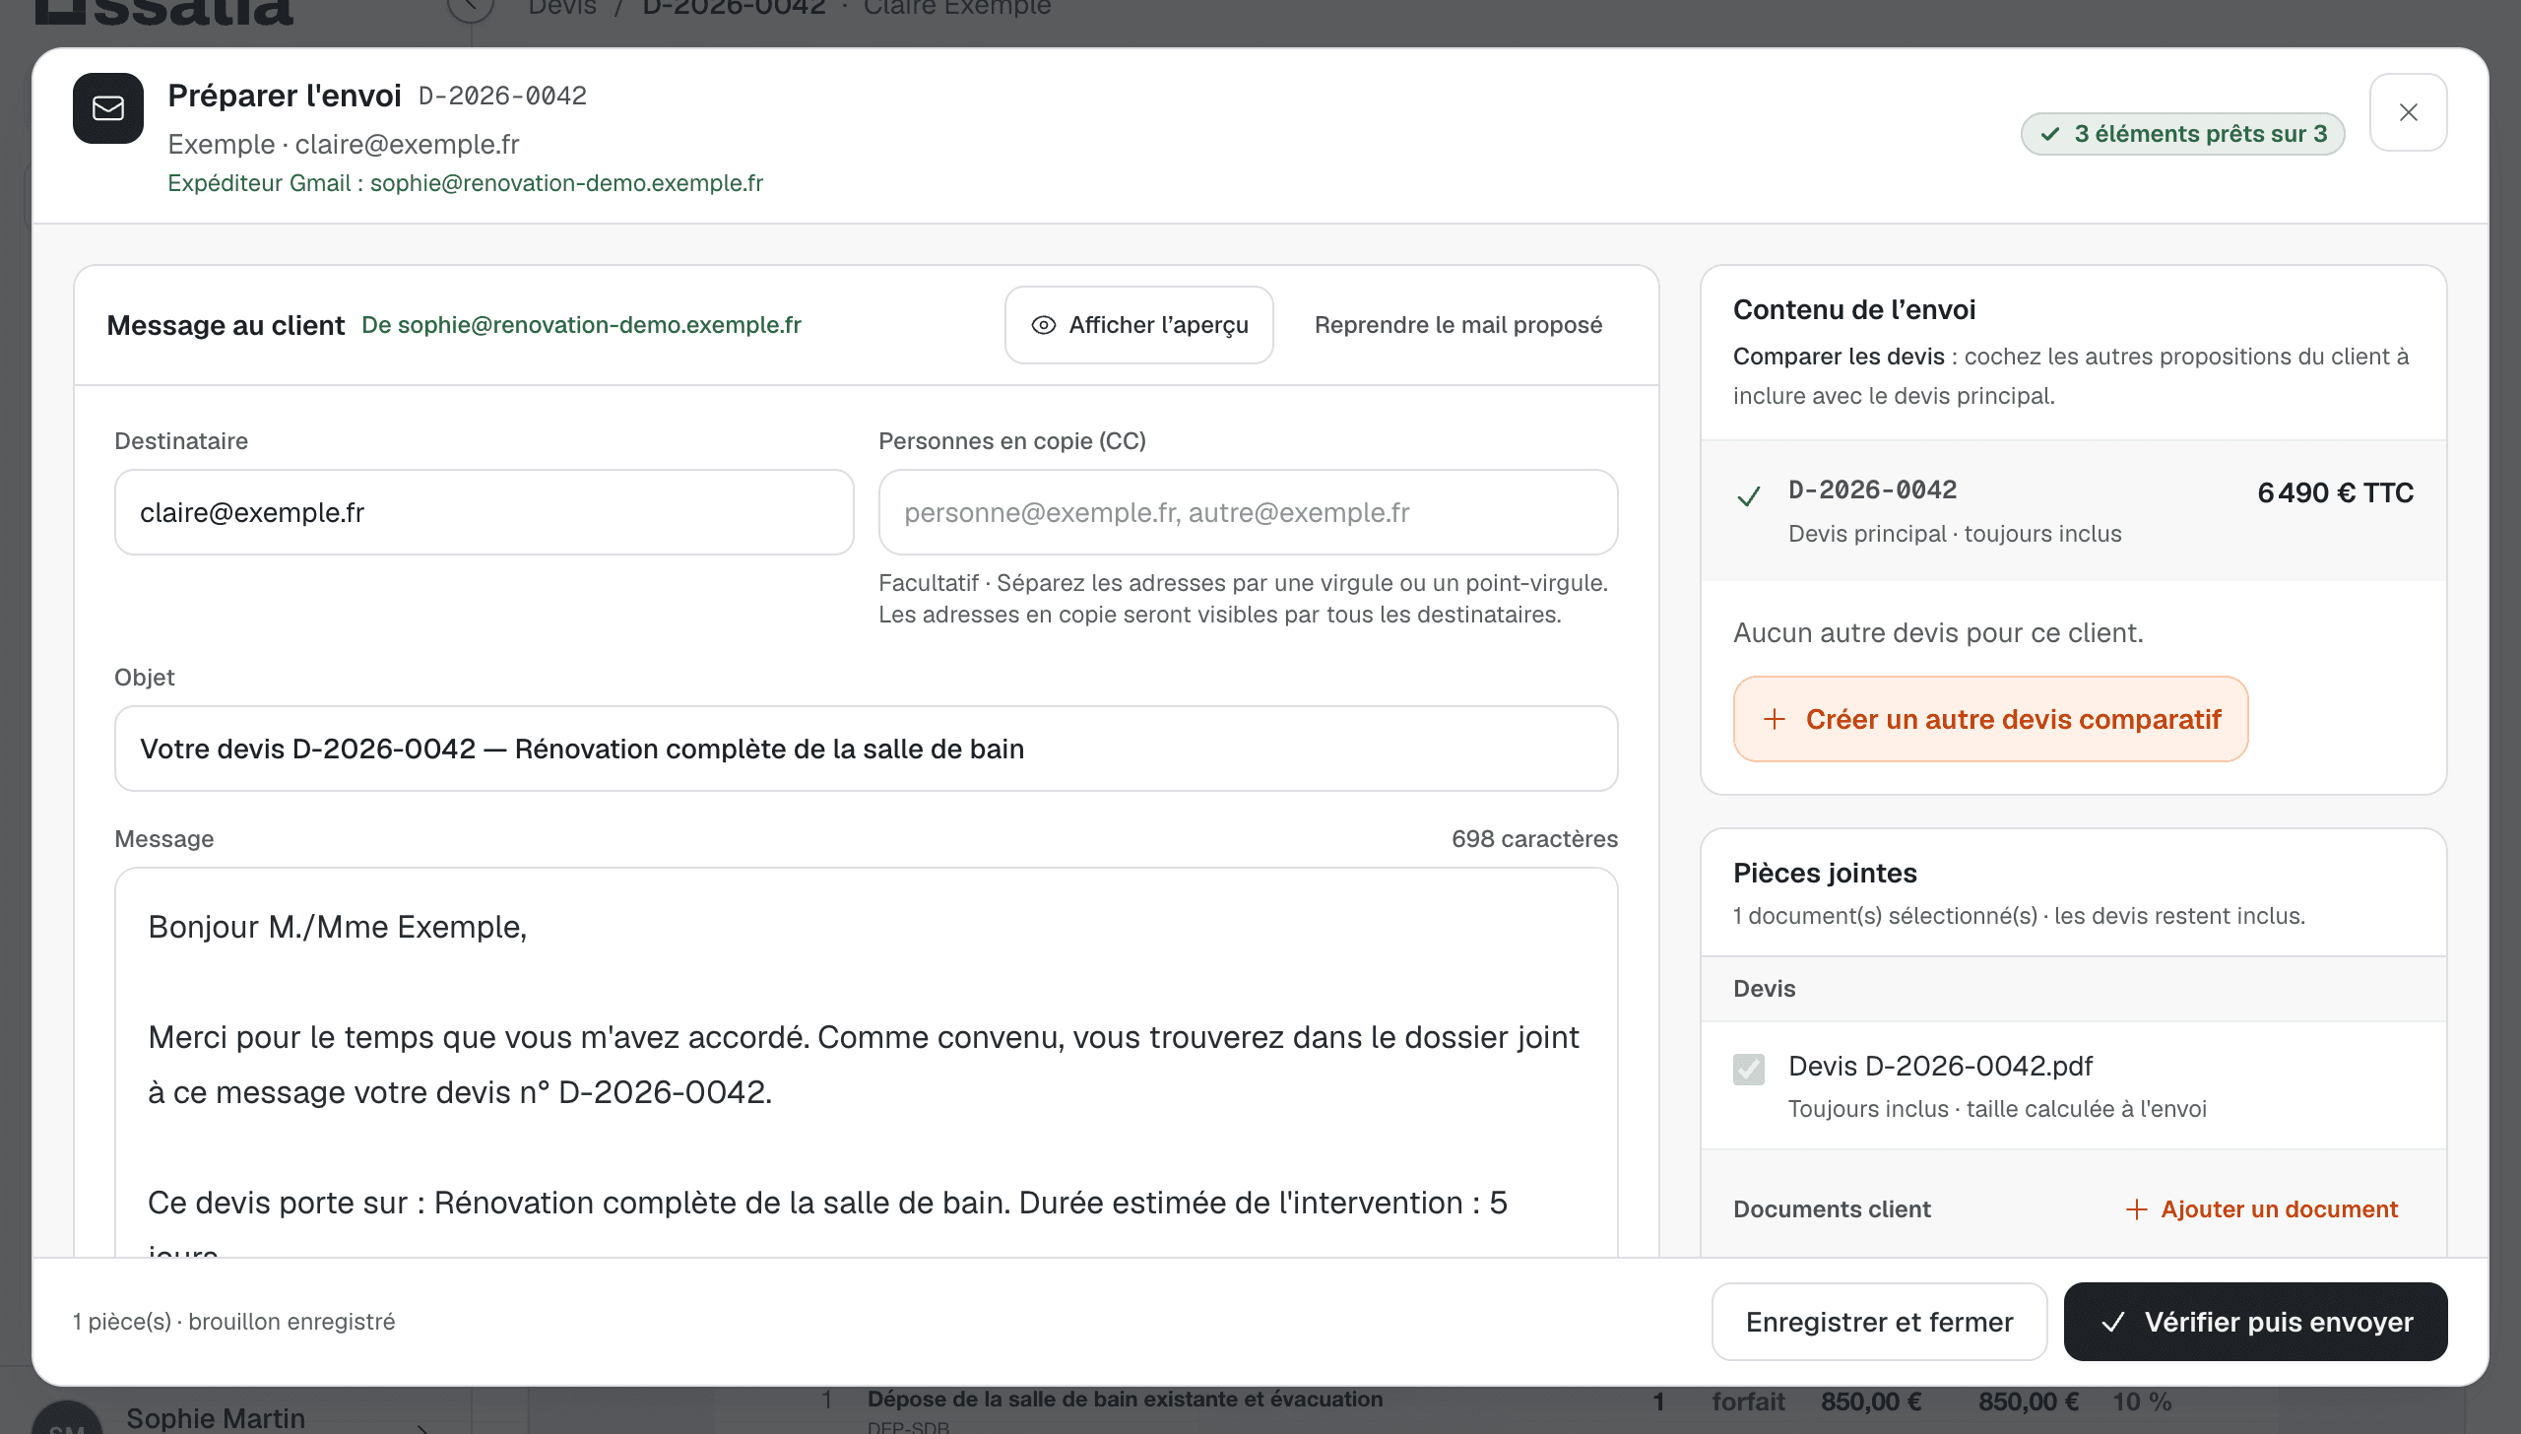The image size is (2521, 1434).
Task: Click Vérifier puis envoyer
Action: tap(2256, 1322)
